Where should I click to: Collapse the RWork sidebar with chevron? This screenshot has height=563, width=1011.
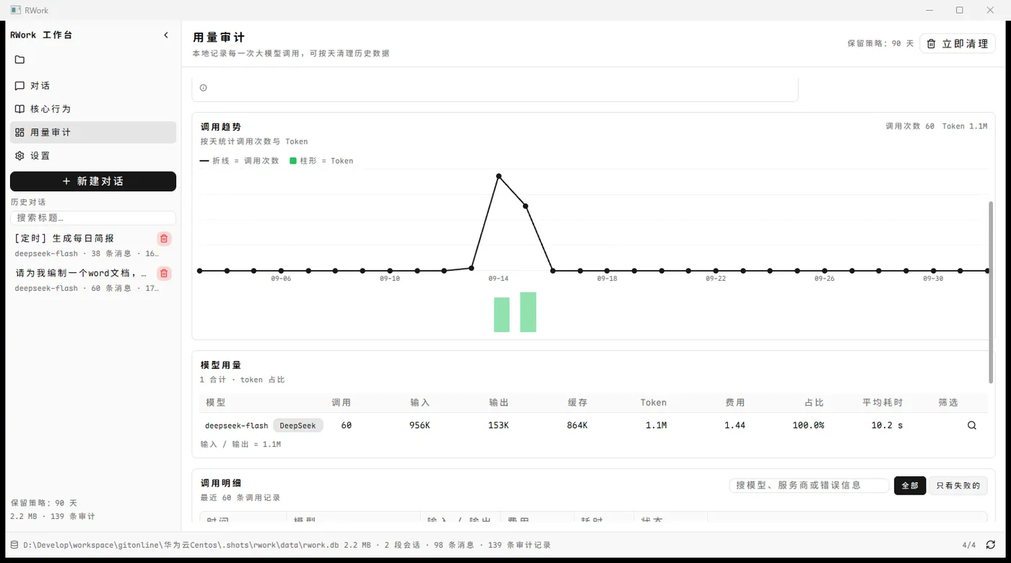tap(166, 35)
